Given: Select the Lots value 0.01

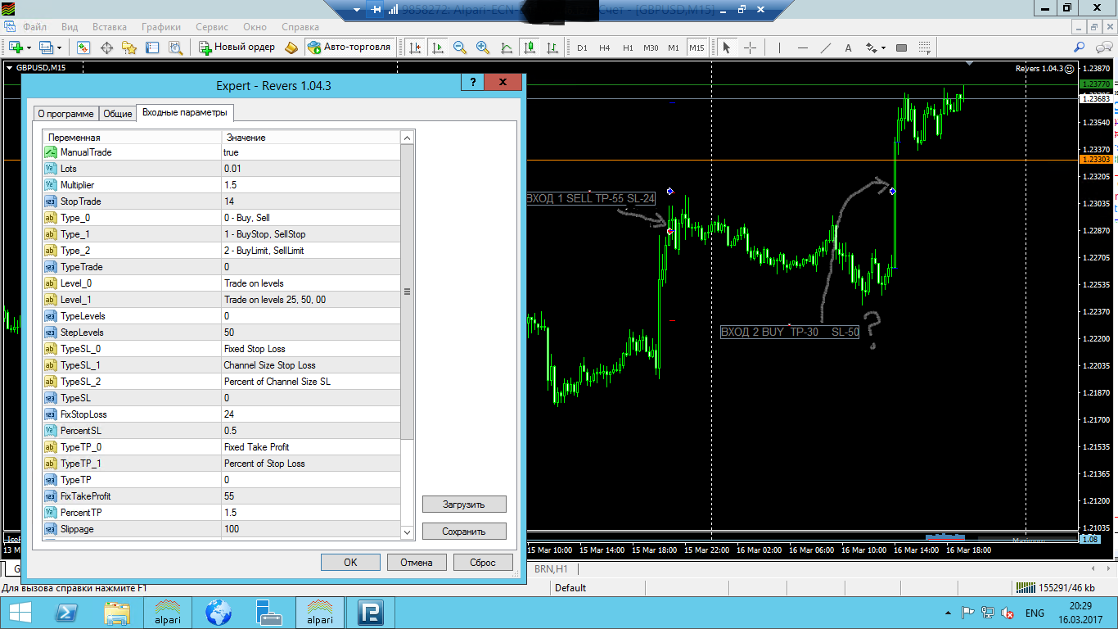Looking at the screenshot, I should 311,169.
